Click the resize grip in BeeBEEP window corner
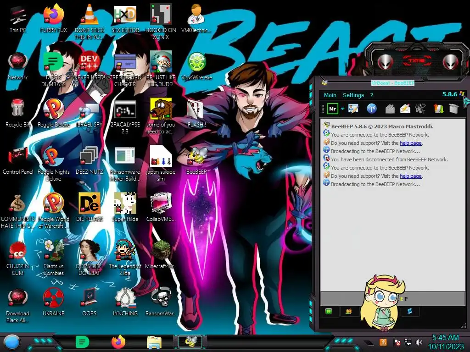Viewport: 470px width, 352px height. pos(463,326)
